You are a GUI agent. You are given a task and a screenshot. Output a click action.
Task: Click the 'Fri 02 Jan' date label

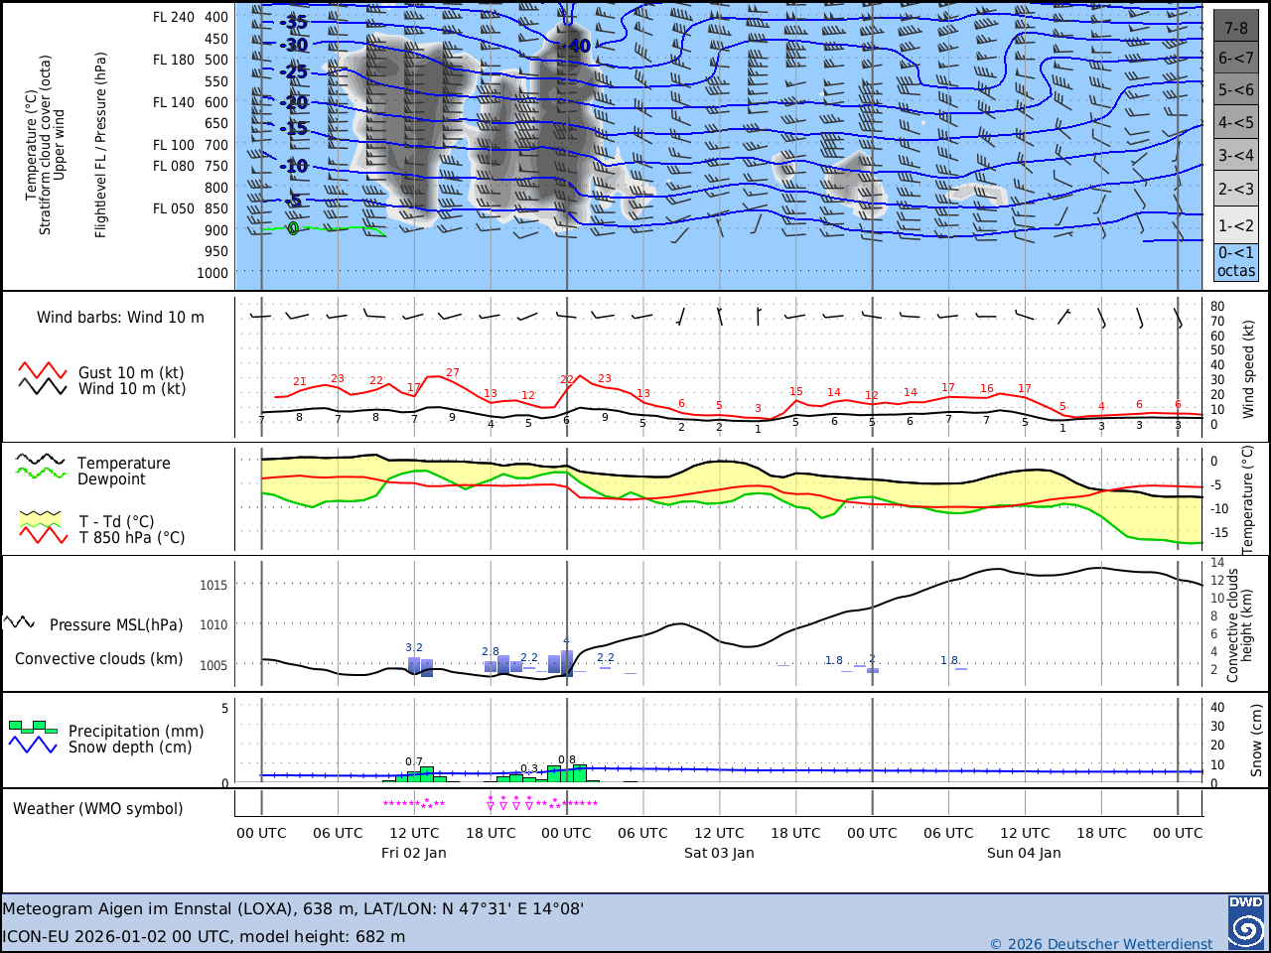(414, 853)
